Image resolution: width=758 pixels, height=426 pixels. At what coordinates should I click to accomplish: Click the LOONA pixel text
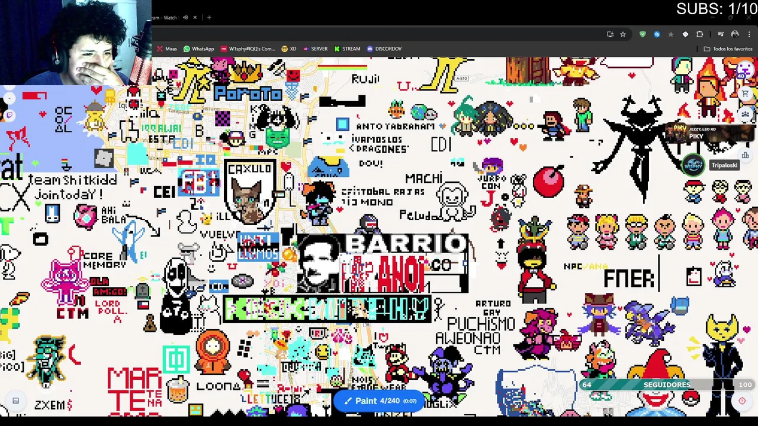219,386
